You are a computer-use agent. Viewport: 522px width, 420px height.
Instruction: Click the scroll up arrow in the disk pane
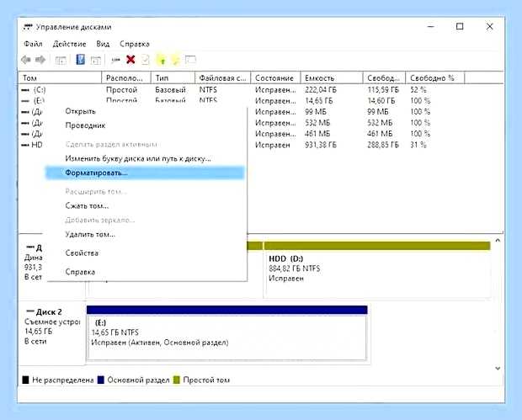498,240
